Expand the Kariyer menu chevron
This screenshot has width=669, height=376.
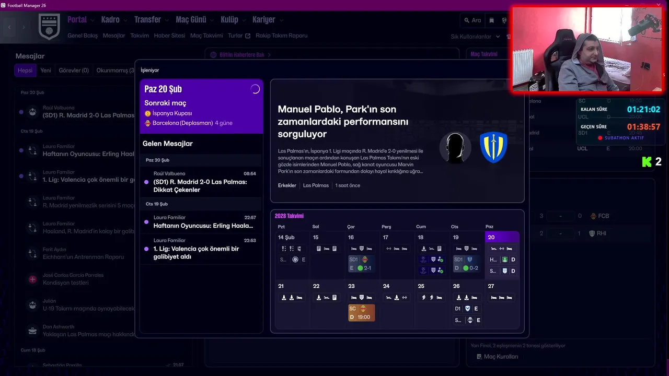281,20
